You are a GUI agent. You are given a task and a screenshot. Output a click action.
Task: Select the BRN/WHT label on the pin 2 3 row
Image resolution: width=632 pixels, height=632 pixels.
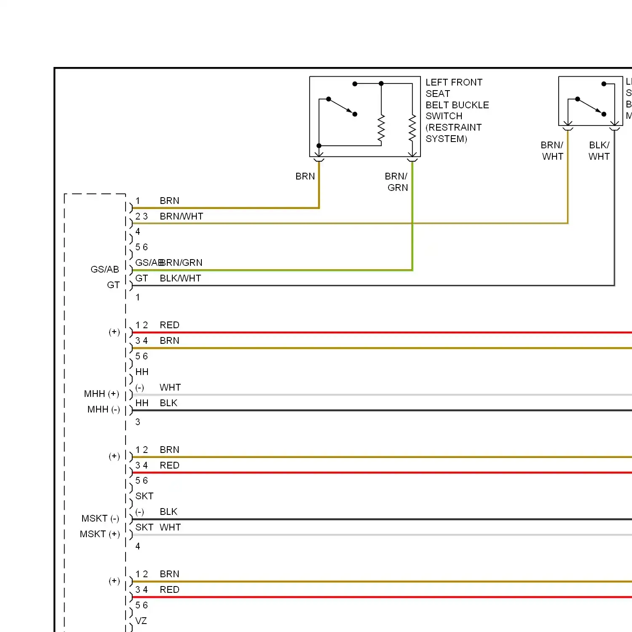[x=182, y=216]
